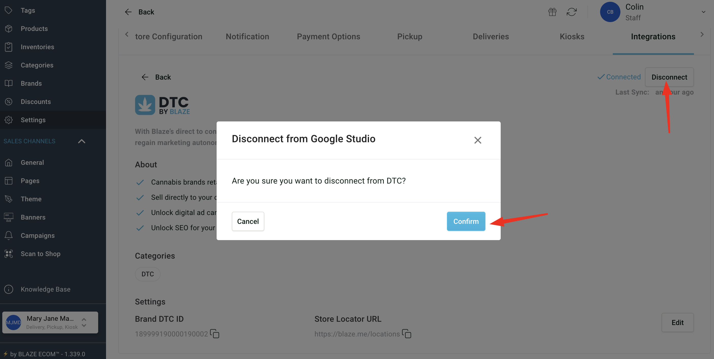Click the Tags icon in the sidebar
Viewport: 714px width, 359px height.
(9, 10)
